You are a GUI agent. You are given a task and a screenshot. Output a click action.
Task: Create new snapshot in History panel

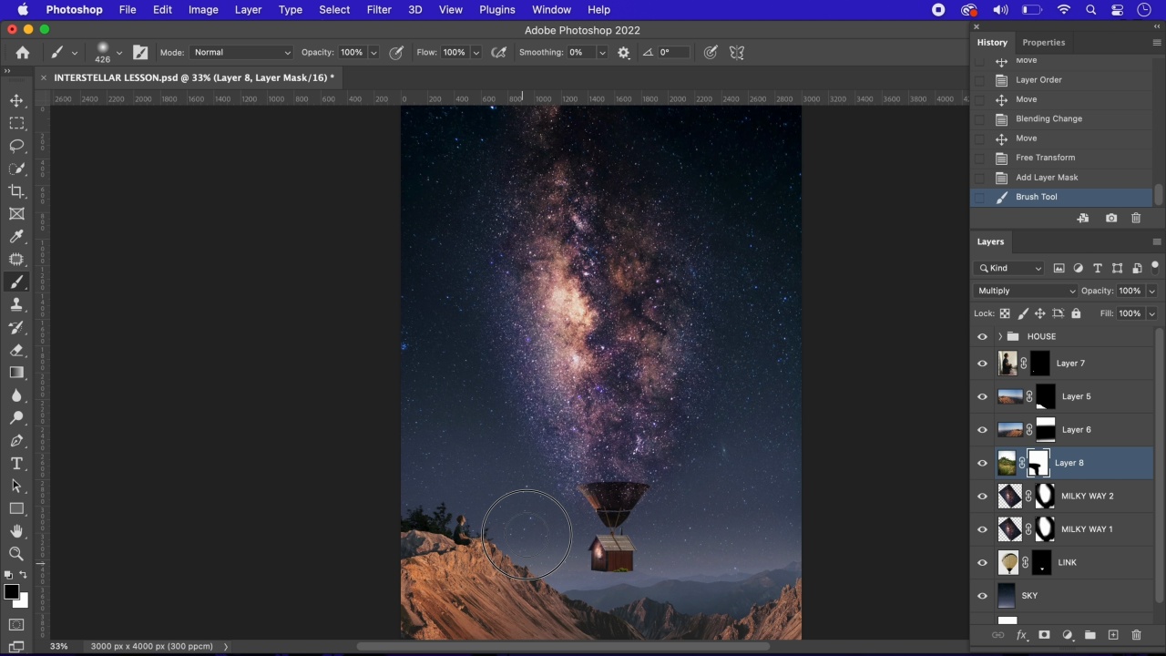[x=1111, y=219]
